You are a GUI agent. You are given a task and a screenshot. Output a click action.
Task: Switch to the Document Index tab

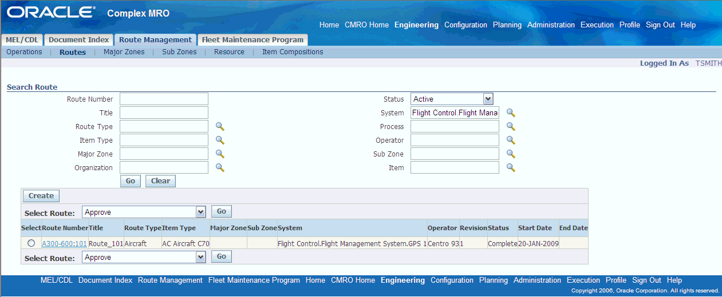[x=78, y=40]
